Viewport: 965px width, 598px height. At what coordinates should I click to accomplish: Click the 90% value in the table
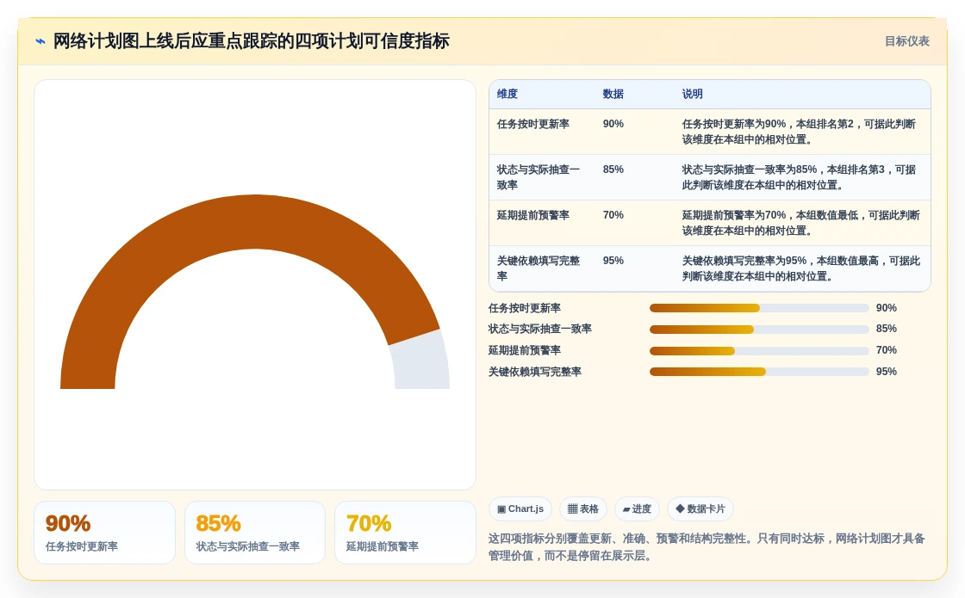tap(613, 124)
